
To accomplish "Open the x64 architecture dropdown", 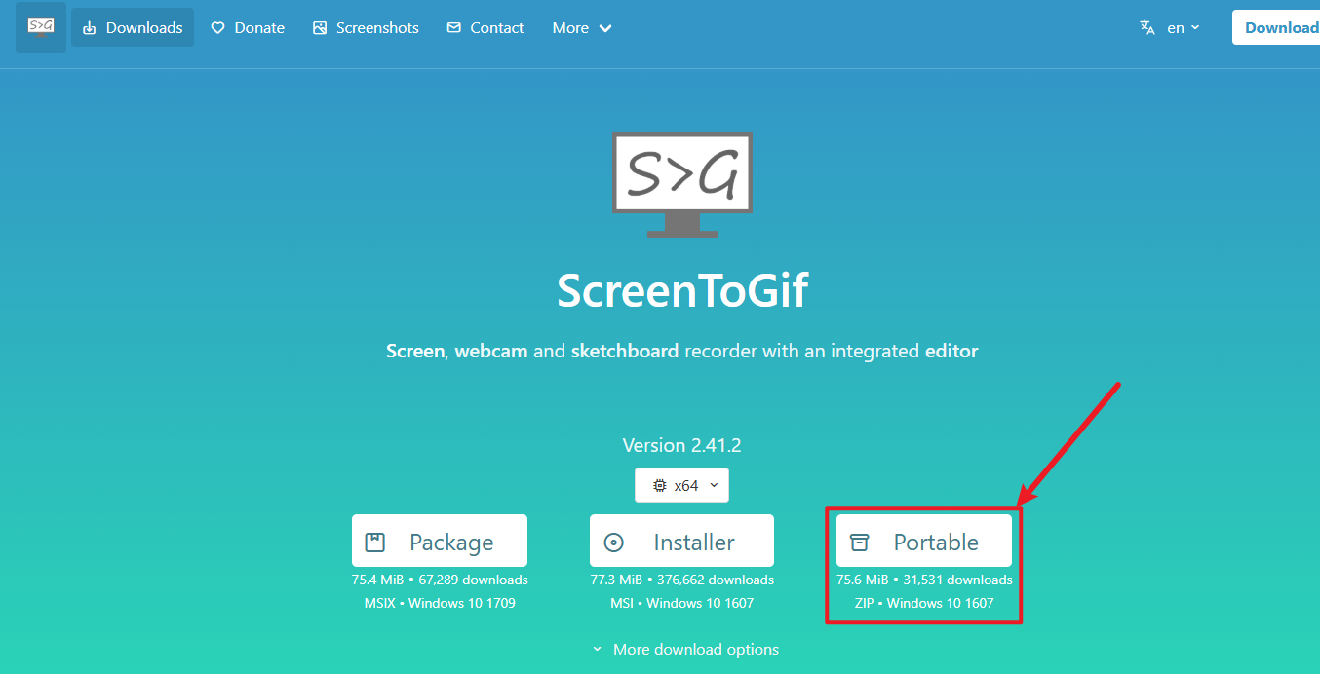I will [x=681, y=484].
